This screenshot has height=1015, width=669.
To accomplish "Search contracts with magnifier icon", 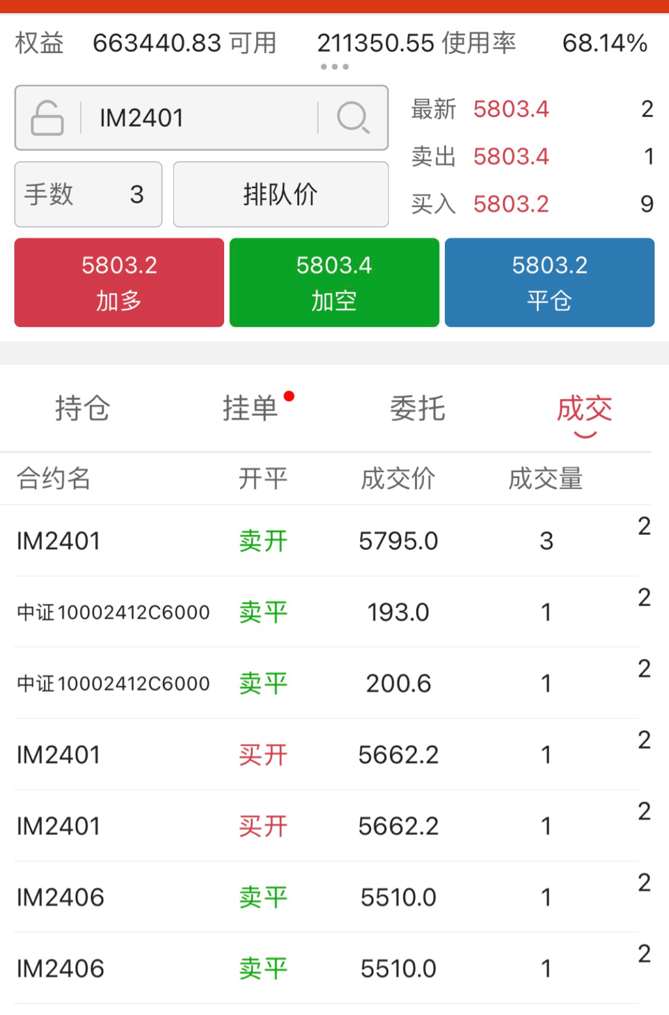I will [x=353, y=118].
